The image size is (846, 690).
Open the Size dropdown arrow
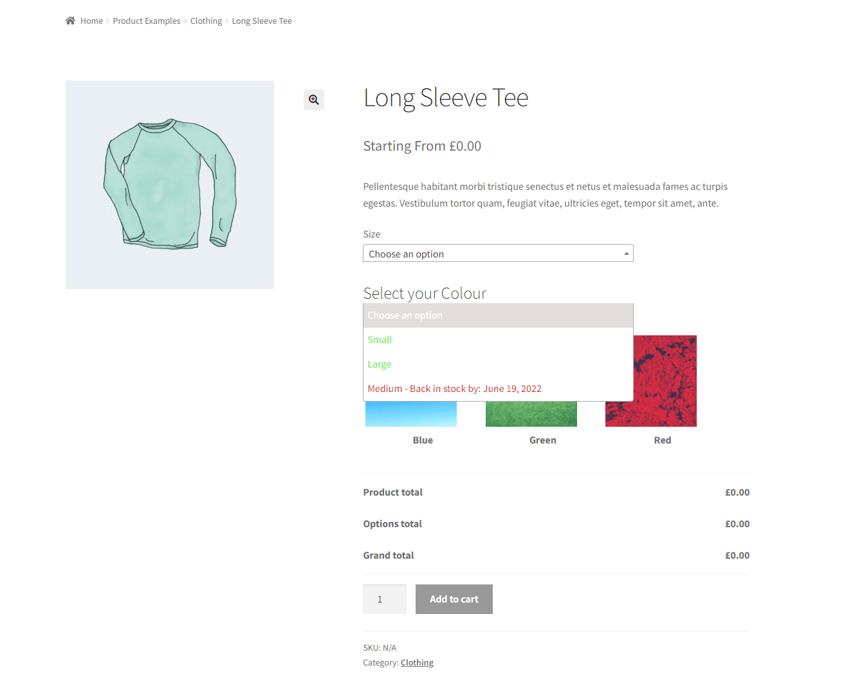tap(626, 254)
